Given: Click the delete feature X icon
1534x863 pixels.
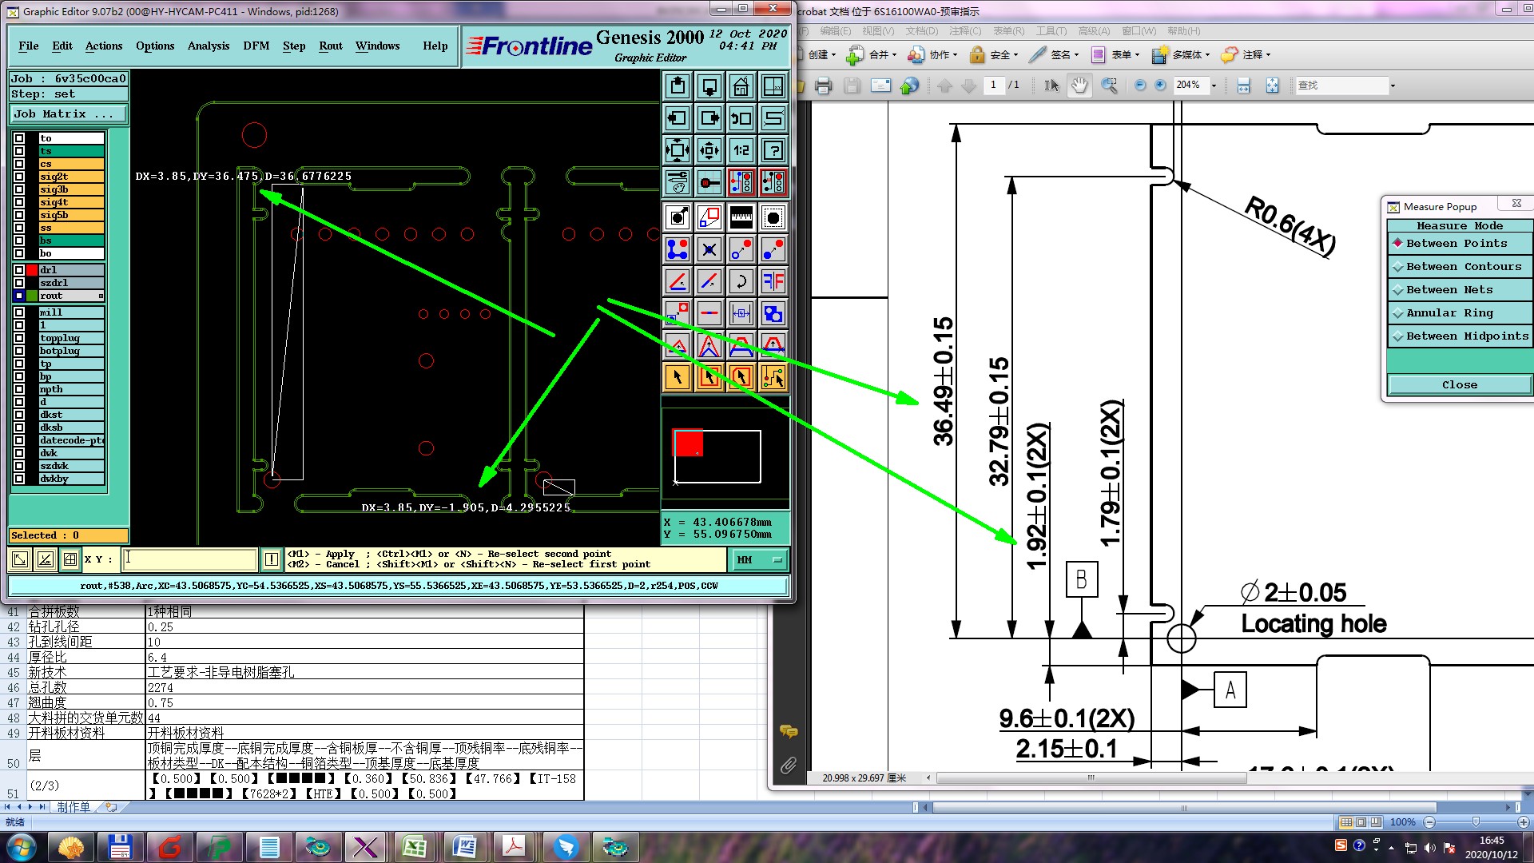Looking at the screenshot, I should pyautogui.click(x=709, y=249).
